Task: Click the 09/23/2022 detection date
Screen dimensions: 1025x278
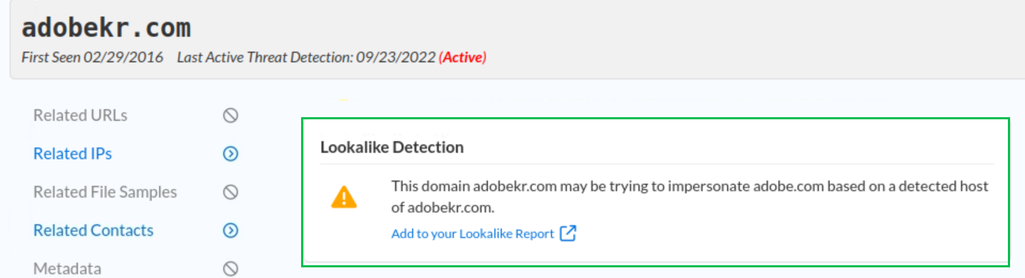Action: (396, 58)
